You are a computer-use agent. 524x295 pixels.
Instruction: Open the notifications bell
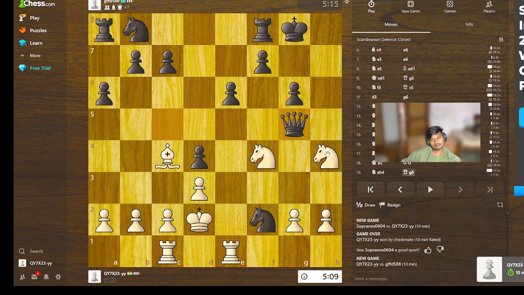[46, 277]
